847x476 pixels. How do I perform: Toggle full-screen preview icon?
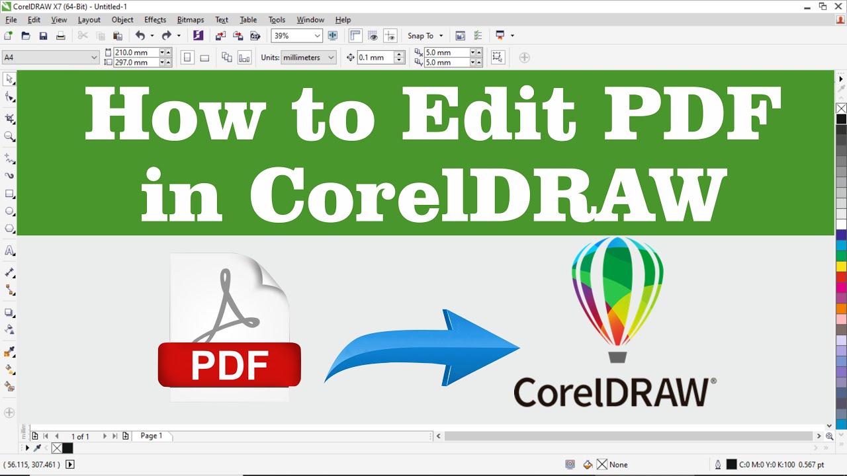[x=333, y=36]
